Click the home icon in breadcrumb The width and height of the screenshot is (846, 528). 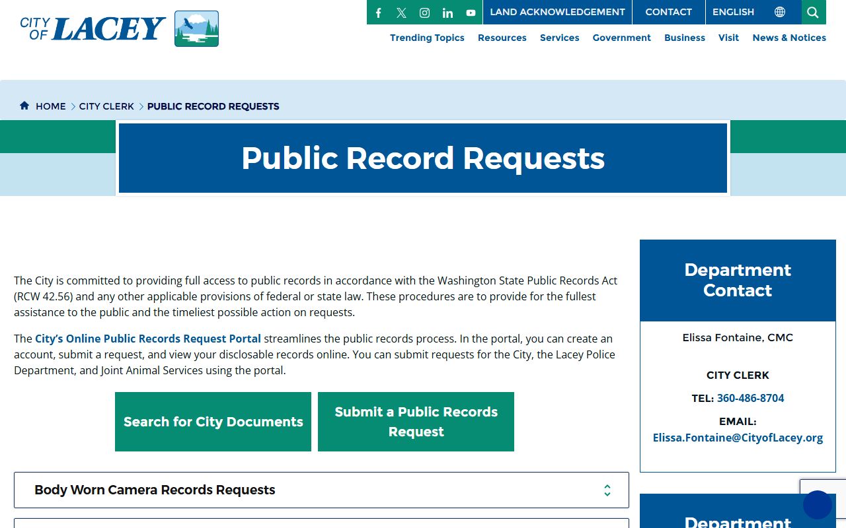(24, 106)
